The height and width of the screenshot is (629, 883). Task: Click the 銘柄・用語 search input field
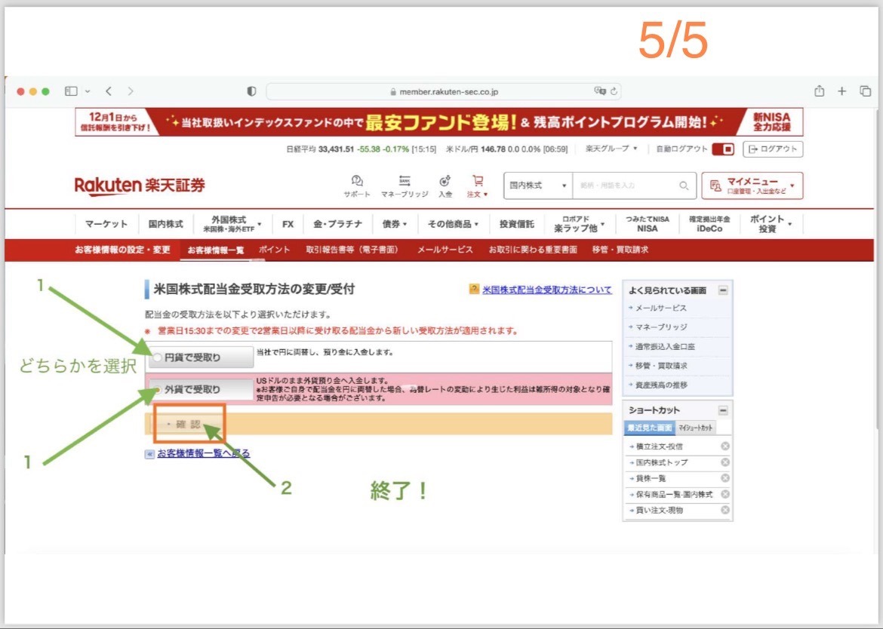click(625, 186)
